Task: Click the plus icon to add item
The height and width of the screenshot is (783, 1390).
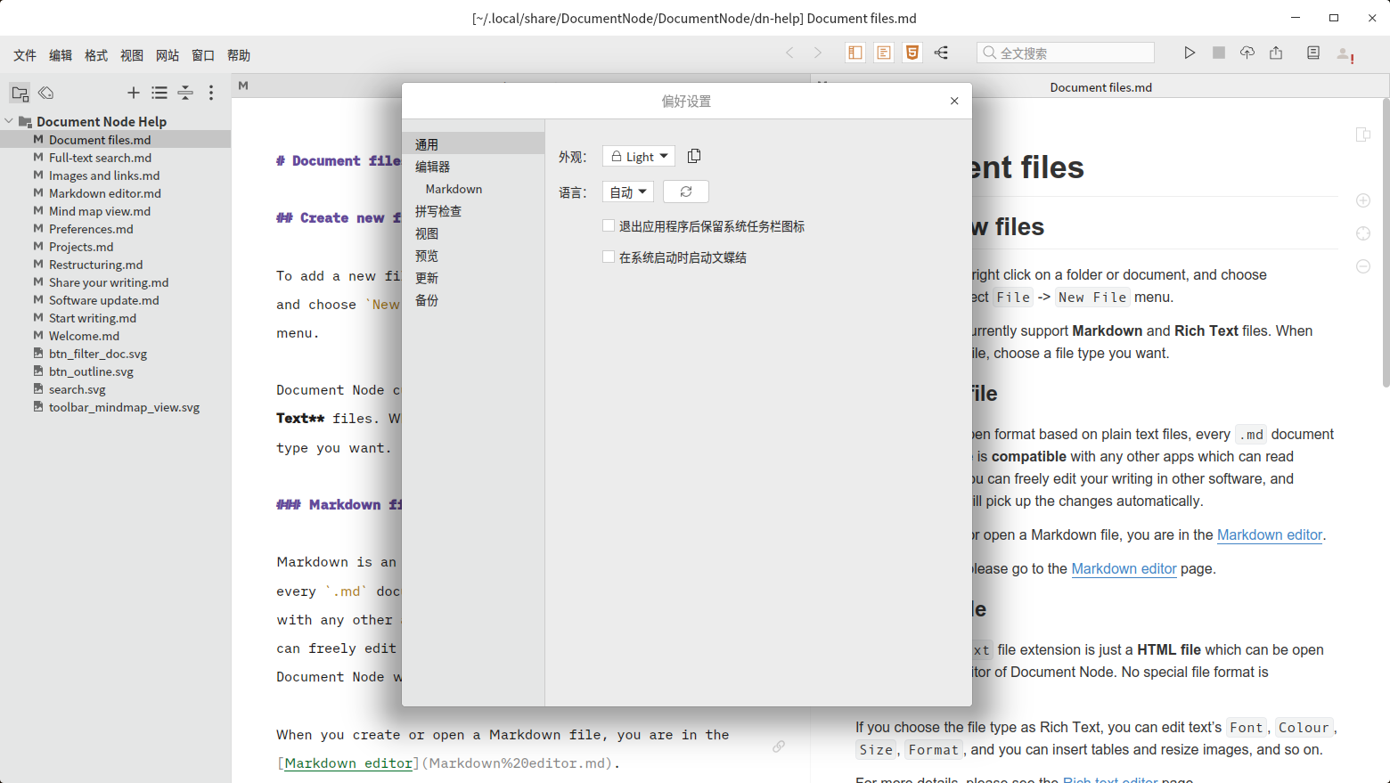Action: pyautogui.click(x=133, y=93)
